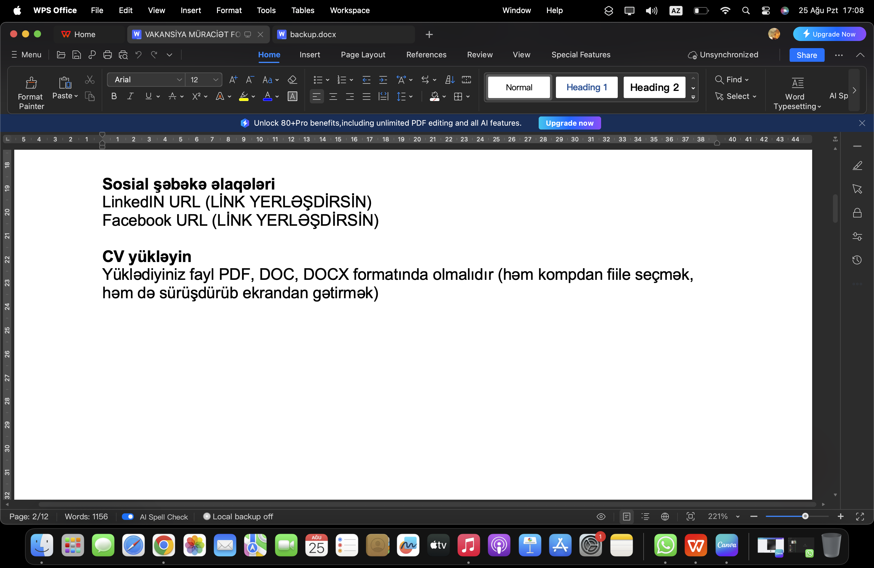Click the zoom slider handle
This screenshot has height=568, width=874.
(805, 517)
